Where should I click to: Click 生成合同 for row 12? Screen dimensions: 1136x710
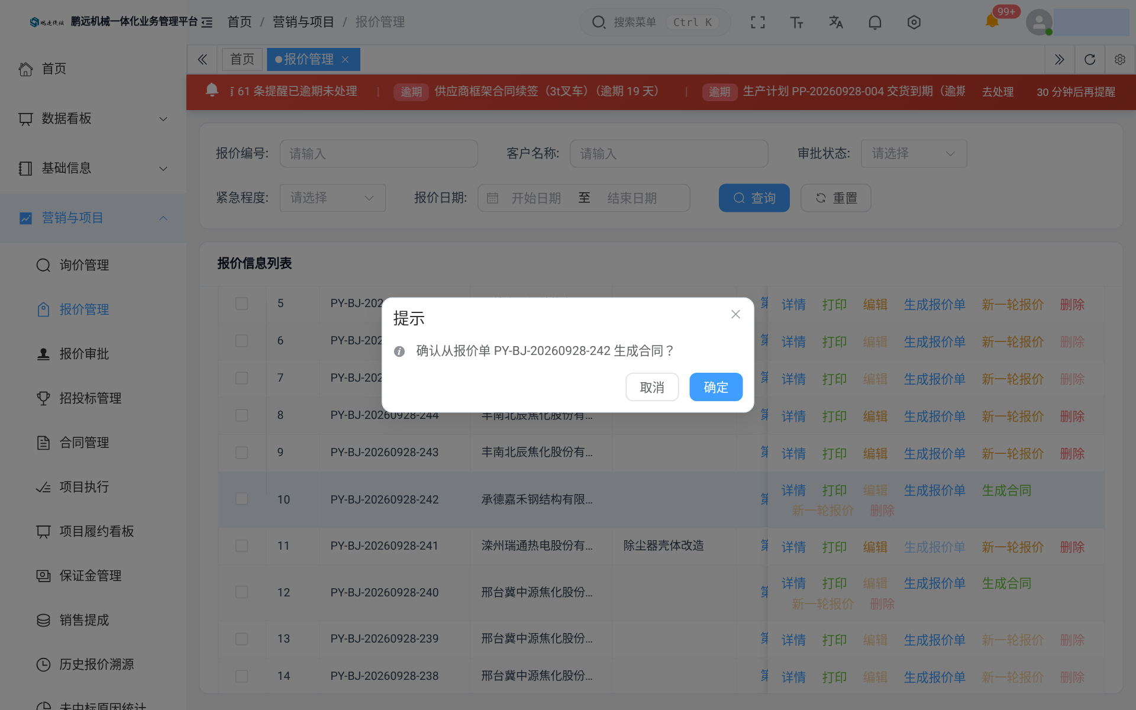[1006, 583]
